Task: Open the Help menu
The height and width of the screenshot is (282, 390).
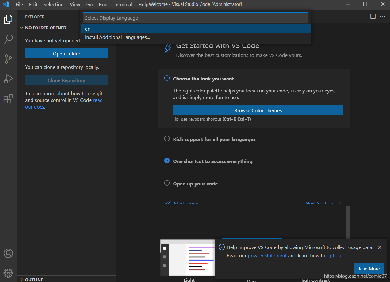Action: 143,4
